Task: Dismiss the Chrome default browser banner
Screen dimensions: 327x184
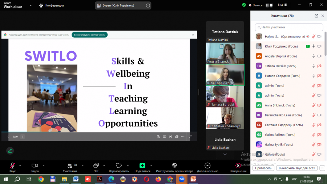Action: [x=193, y=35]
